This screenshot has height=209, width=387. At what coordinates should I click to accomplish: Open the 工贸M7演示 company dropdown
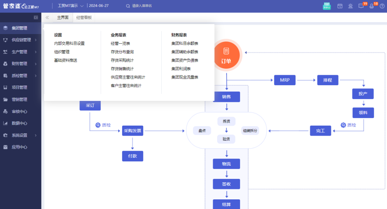coord(71,6)
